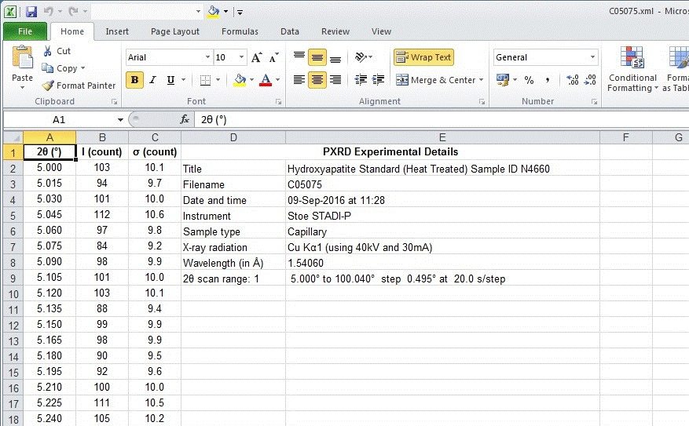Decrease font size with Shrink Font icon
The image size is (689, 426).
coord(273,57)
